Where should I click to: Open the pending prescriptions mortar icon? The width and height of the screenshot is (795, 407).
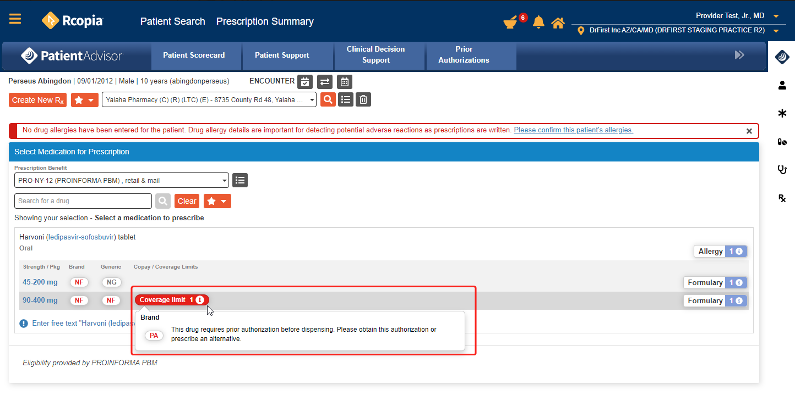(511, 23)
